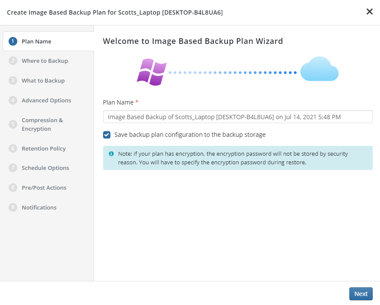Open the Schedule Options step
The image size is (380, 305).
tap(45, 168)
